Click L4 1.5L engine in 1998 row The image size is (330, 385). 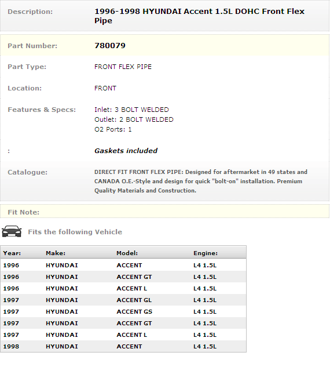[205, 347]
